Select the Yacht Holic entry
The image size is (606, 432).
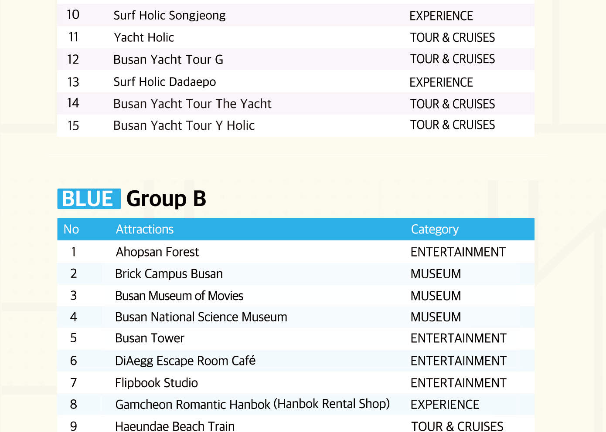(144, 37)
